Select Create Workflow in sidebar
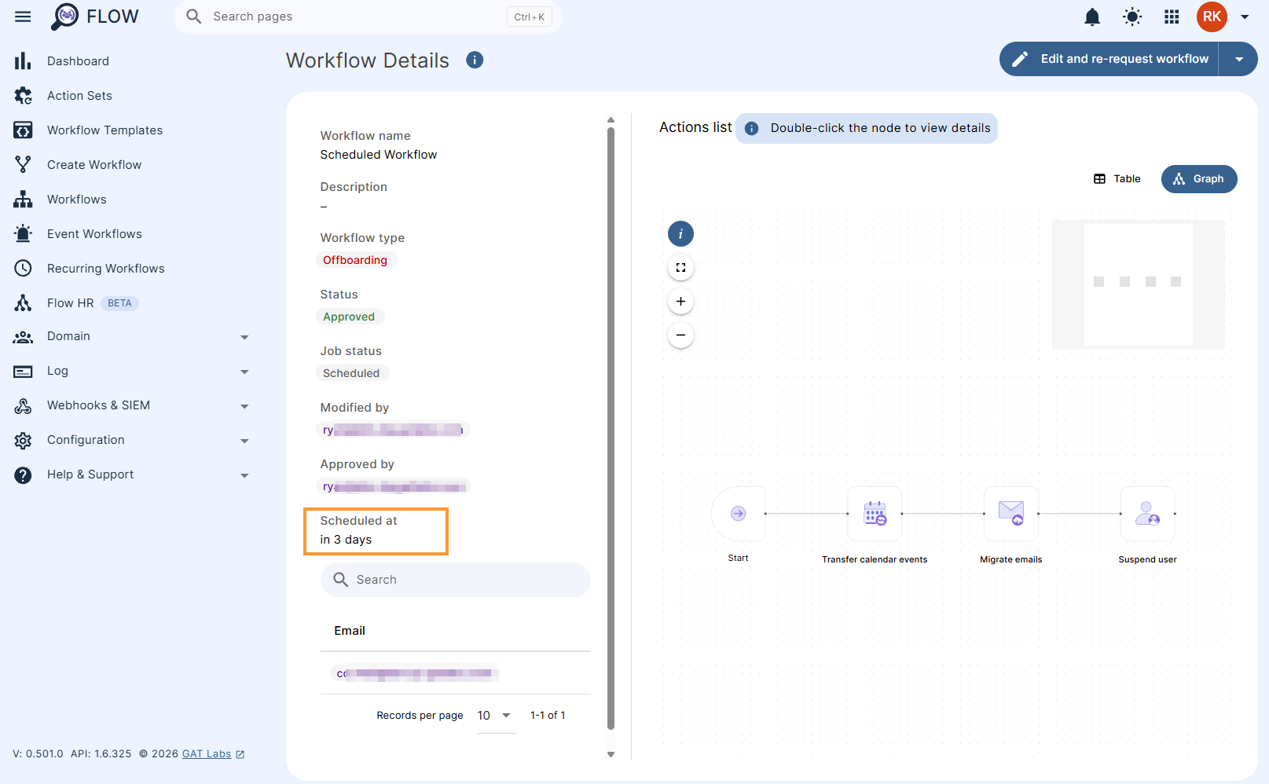This screenshot has width=1269, height=784. [94, 165]
